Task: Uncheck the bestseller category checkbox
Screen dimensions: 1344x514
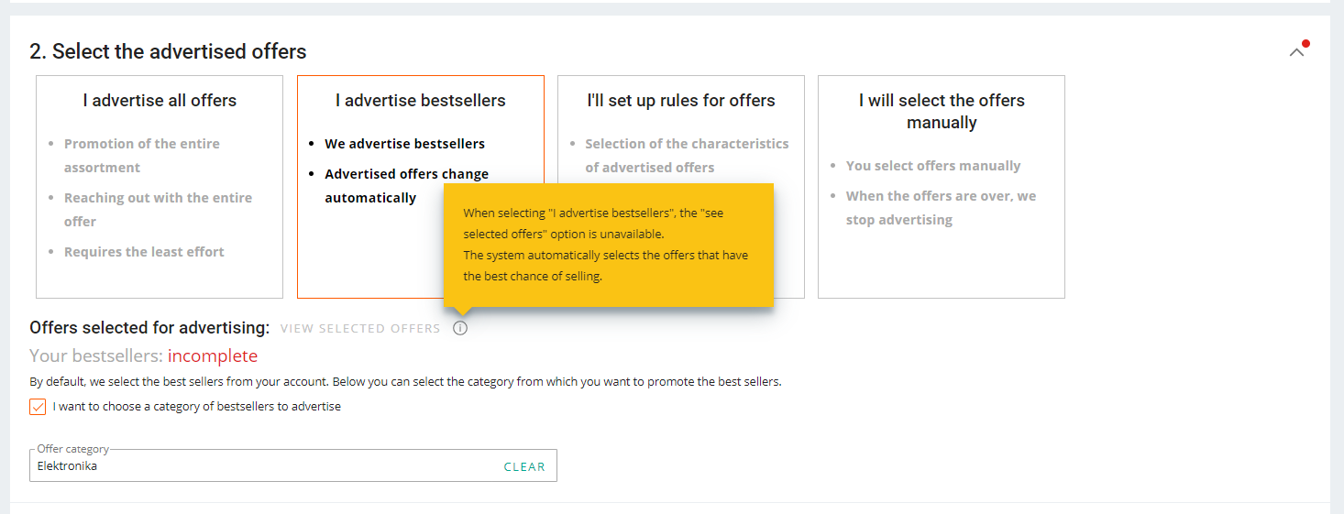Action: point(38,407)
